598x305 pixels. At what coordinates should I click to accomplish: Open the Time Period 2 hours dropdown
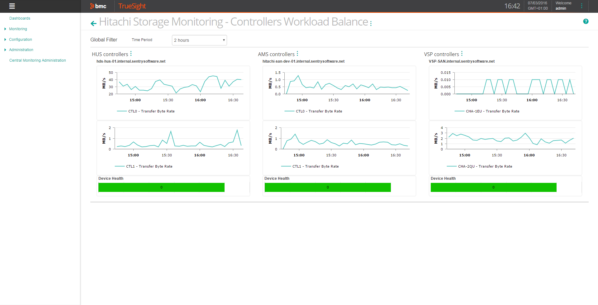point(199,40)
